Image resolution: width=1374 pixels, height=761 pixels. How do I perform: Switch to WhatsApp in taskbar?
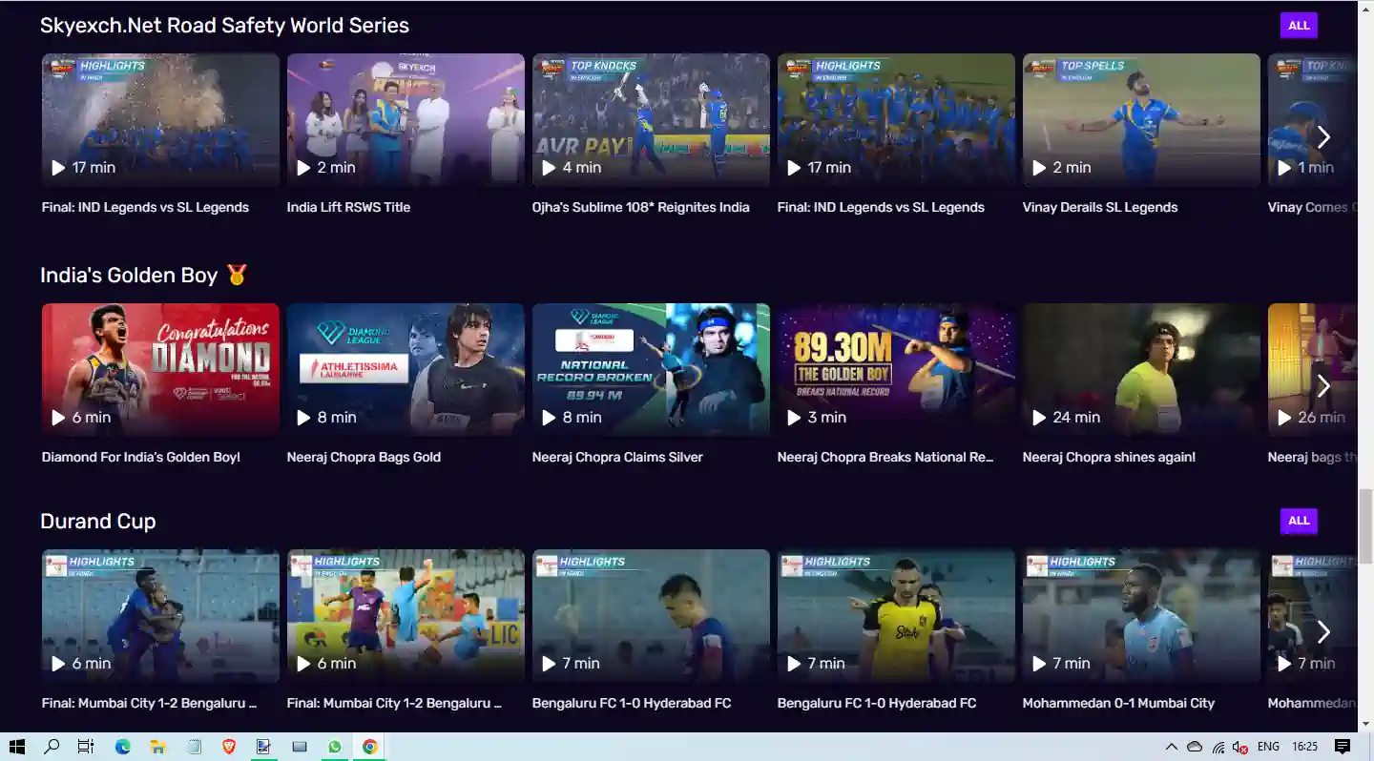334,747
